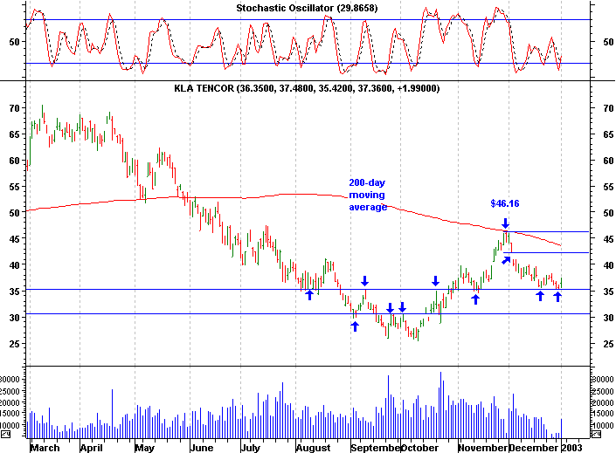
Task: Click the 20000 label on the right volume axis
Action: 603,402
